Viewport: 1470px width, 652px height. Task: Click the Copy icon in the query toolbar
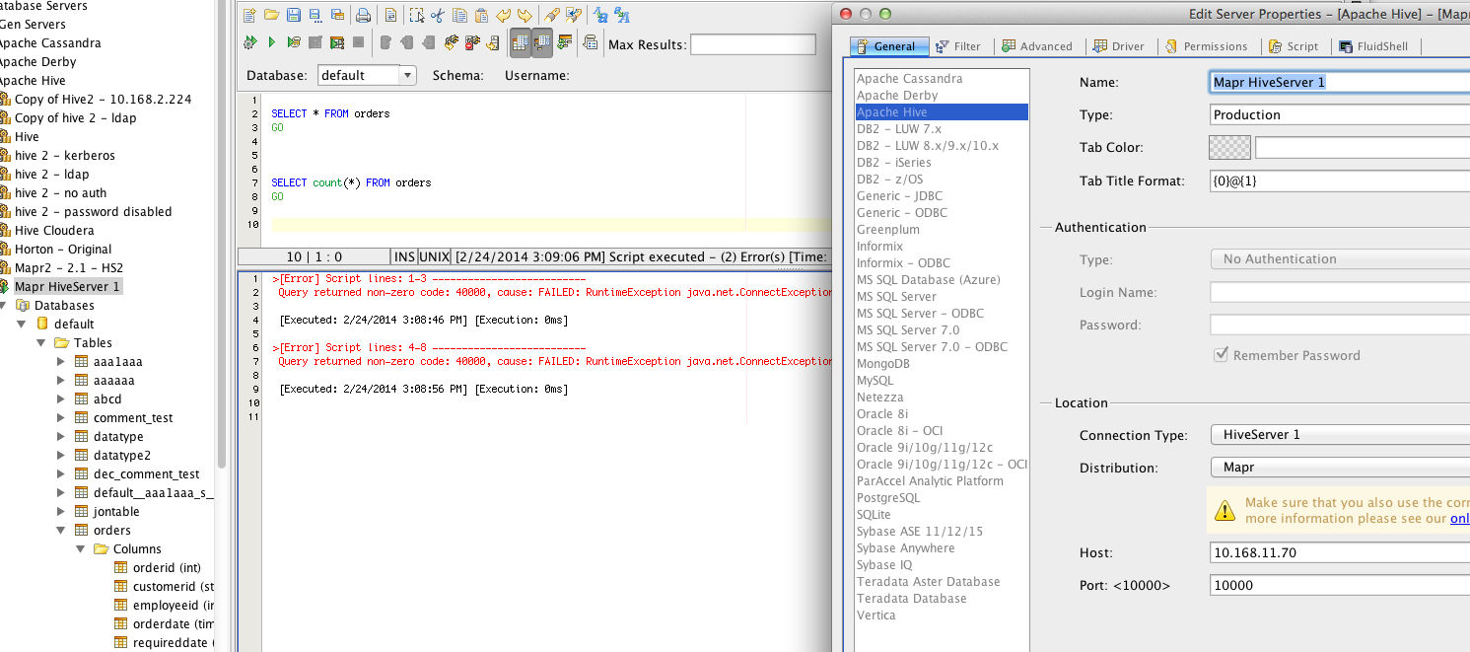point(460,16)
